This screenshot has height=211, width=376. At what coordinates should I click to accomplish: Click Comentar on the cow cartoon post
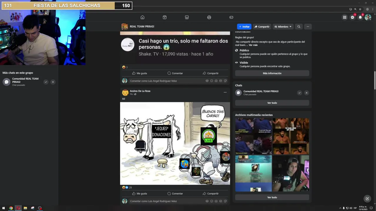click(175, 193)
